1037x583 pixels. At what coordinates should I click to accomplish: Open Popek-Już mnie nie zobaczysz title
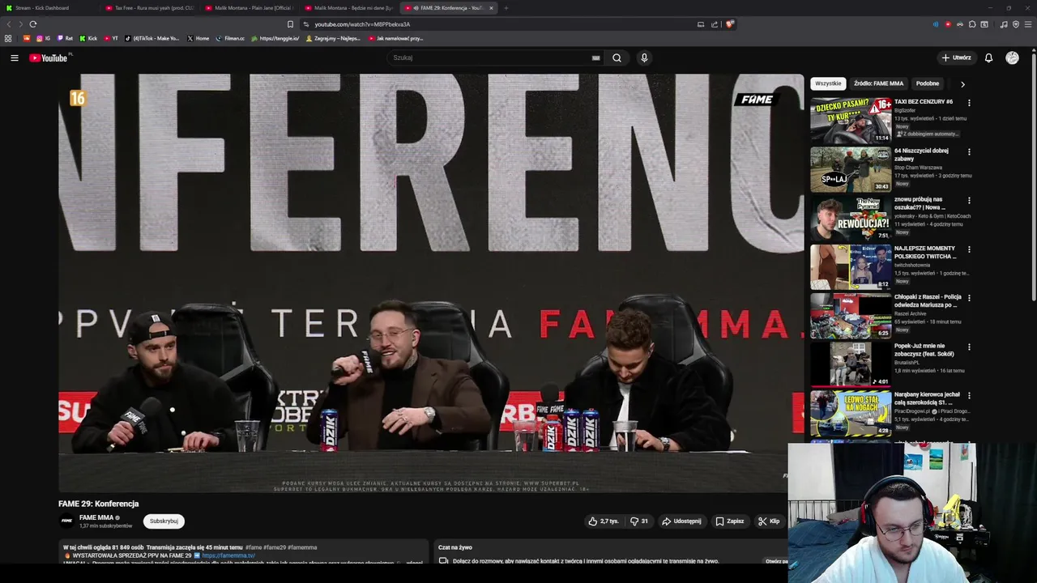tap(924, 350)
